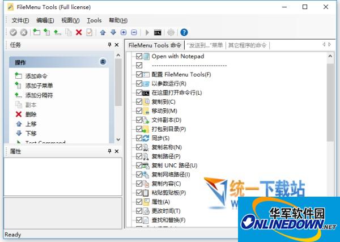Pin the 任务 panel with pushpin icon

tap(109, 45)
